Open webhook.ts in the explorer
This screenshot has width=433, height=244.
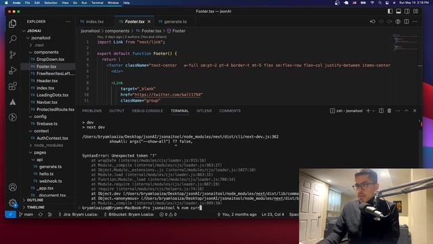[50, 181]
